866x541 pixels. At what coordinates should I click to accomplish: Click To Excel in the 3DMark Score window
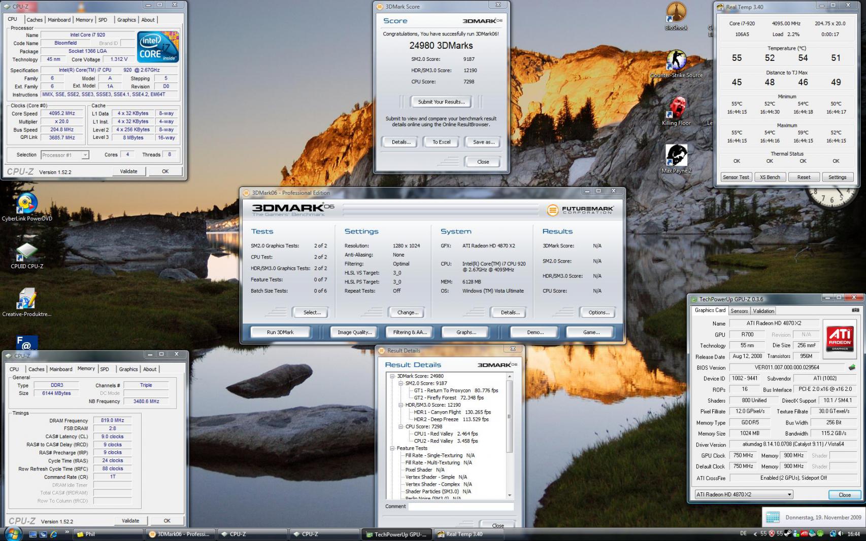click(x=441, y=142)
